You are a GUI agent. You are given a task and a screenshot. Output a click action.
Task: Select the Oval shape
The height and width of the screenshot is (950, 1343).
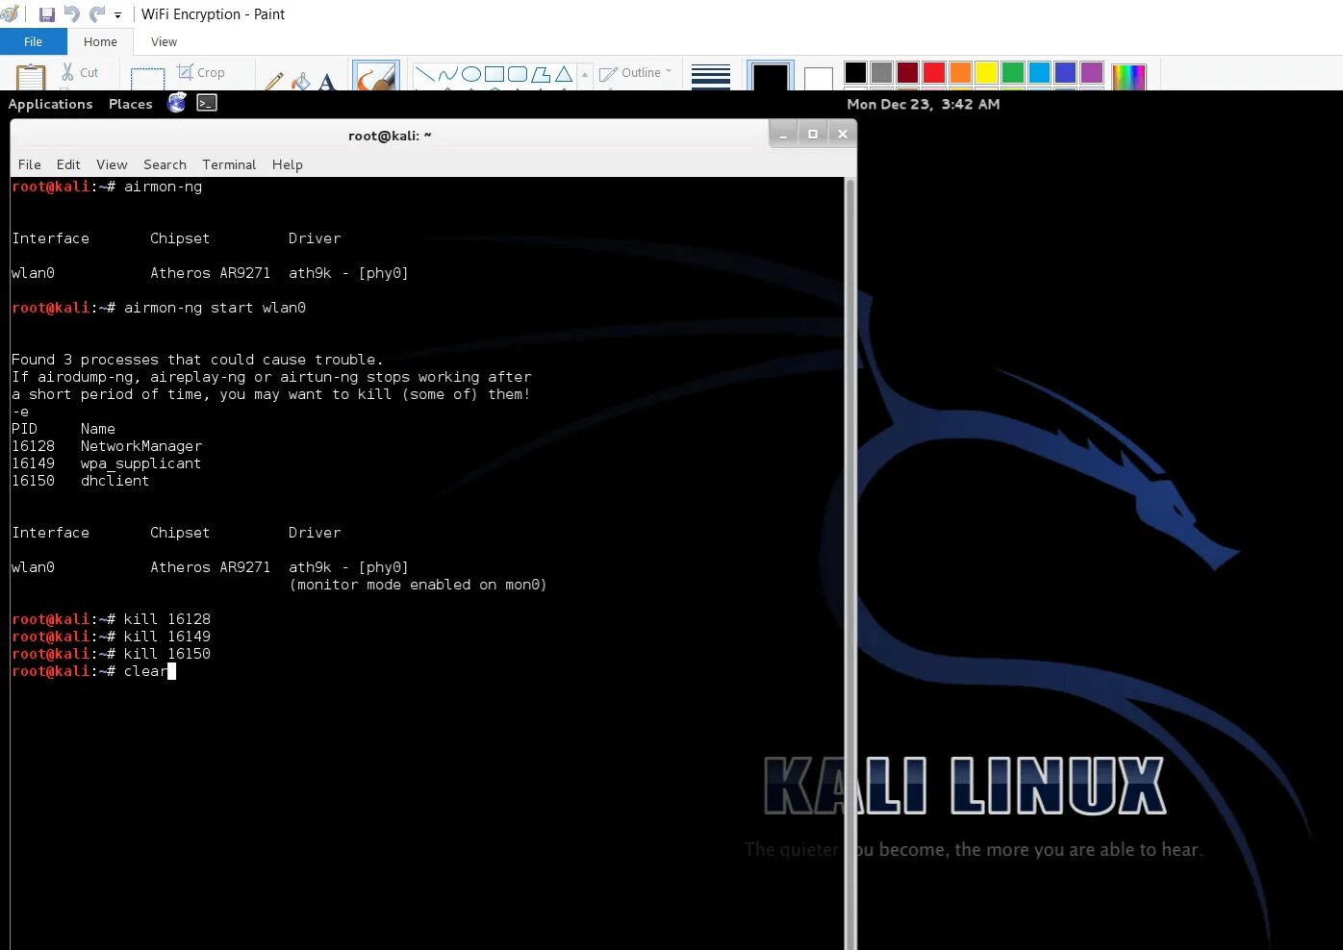pyautogui.click(x=473, y=72)
